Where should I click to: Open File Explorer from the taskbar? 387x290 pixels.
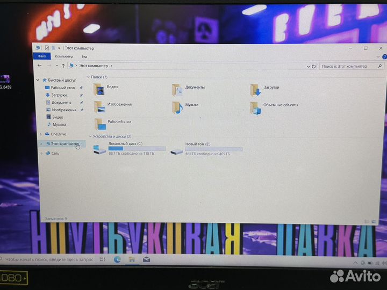tap(132, 259)
